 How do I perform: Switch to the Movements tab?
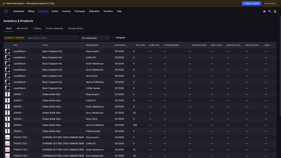[22, 28]
